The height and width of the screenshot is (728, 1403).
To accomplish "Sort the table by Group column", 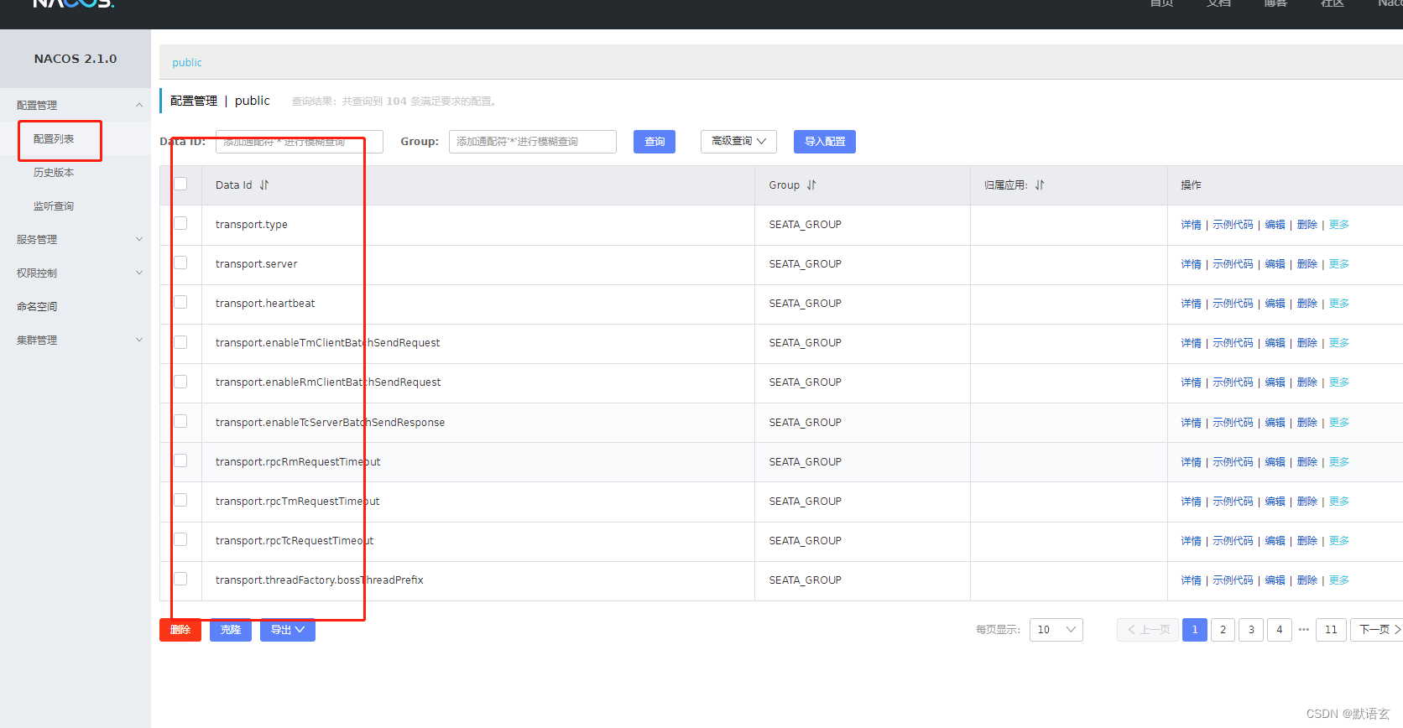I will (x=811, y=185).
